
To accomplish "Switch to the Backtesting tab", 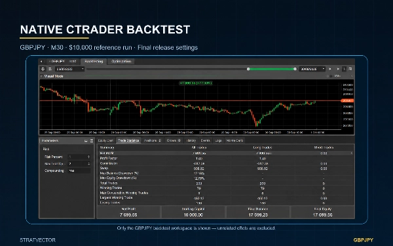I will point(94,61).
